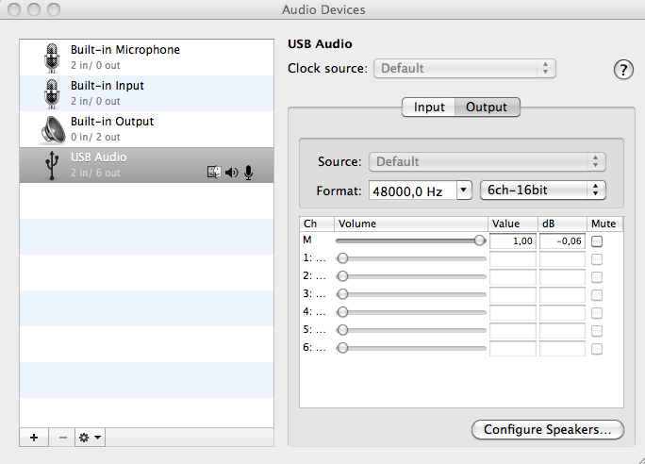The image size is (645, 464).
Task: Click the Built-in Microphone icon
Action: point(51,58)
